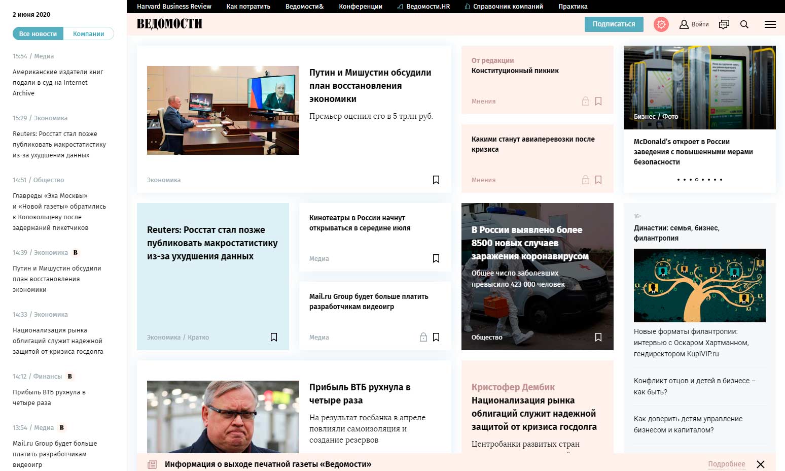Image resolution: width=785 pixels, height=471 pixels.
Task: Bookmark the Конституционный пикник opinion
Action: point(598,101)
